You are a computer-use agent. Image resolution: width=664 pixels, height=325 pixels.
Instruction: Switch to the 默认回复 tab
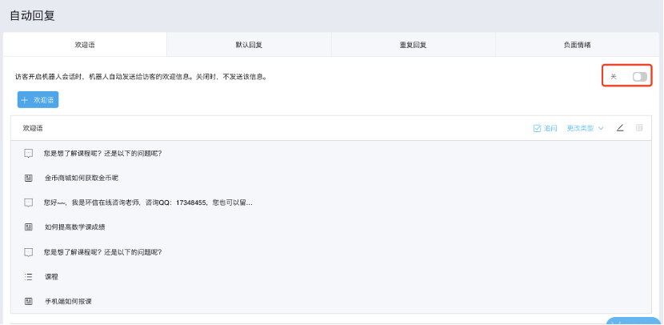pos(249,44)
